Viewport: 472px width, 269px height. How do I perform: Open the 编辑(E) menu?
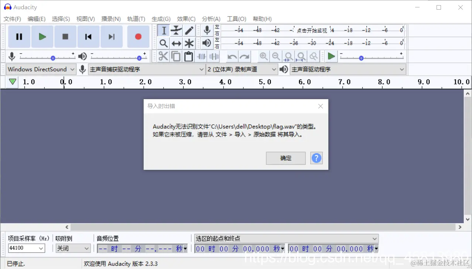(x=37, y=19)
